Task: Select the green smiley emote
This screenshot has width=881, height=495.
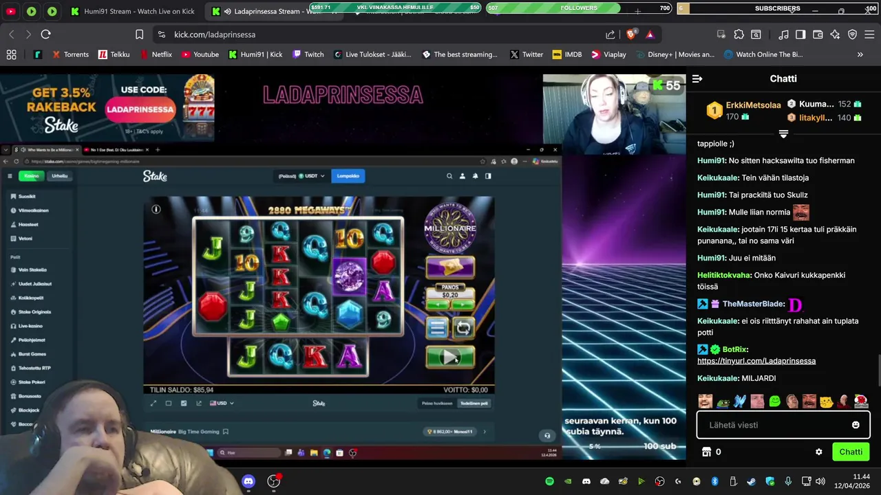Action: tap(774, 401)
